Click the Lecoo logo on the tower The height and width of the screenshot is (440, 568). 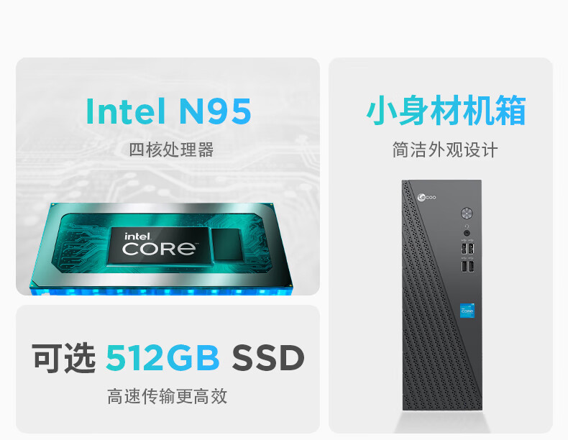pyautogui.click(x=427, y=198)
